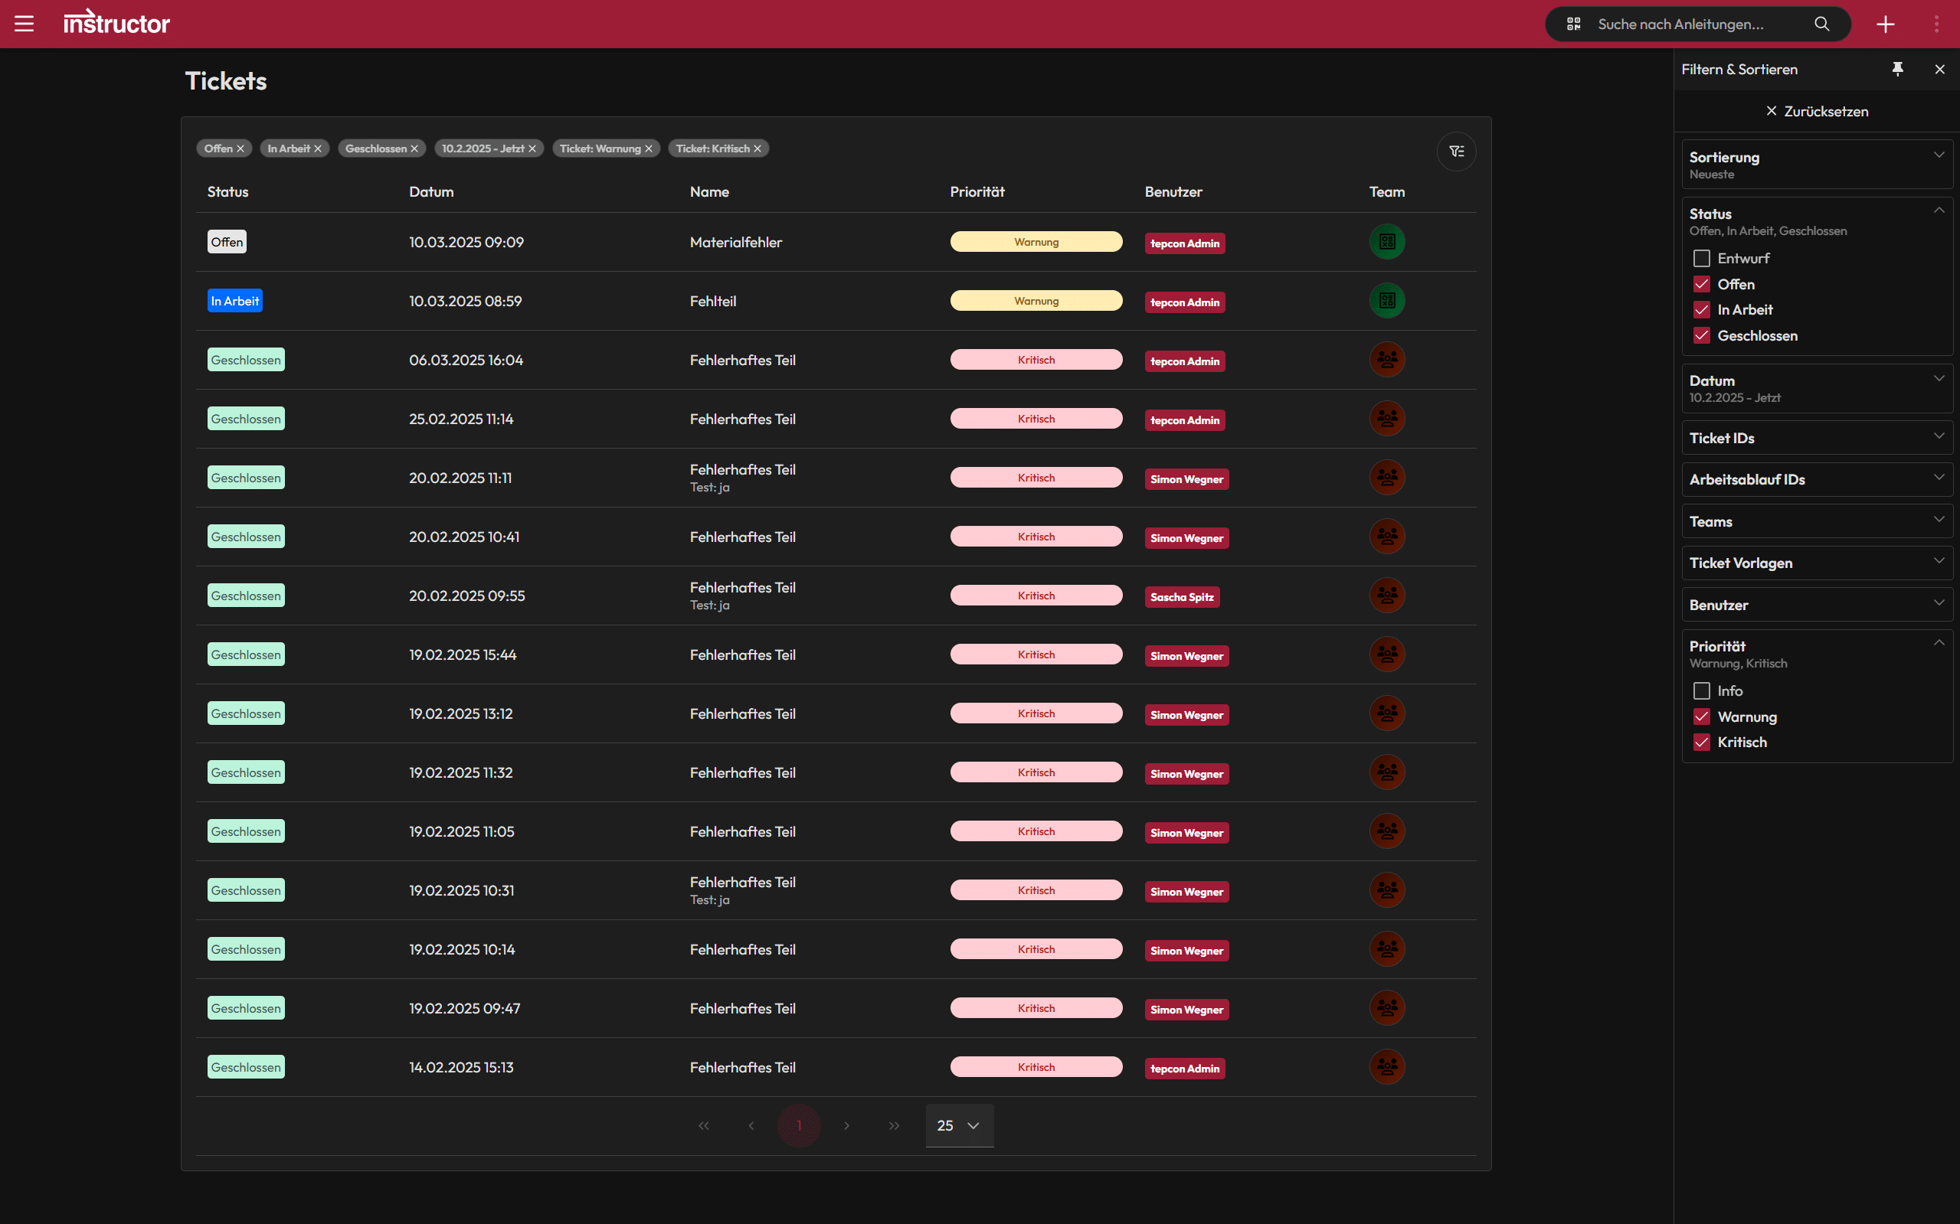Open the hamburger navigation menu
Screen dimensions: 1960x1224
(x=24, y=24)
